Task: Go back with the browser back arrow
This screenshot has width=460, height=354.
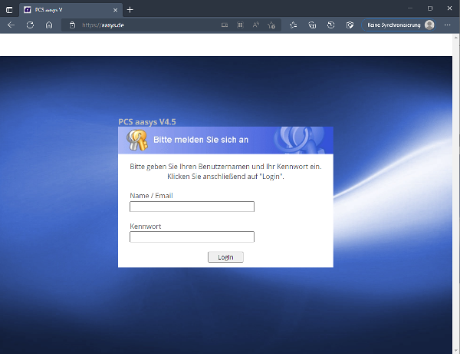Action: click(x=11, y=25)
